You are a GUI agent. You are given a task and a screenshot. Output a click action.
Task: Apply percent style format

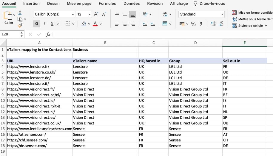tap(193, 24)
